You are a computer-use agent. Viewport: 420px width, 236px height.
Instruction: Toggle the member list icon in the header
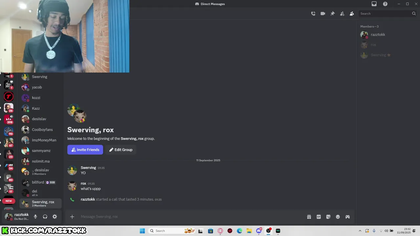[352, 13]
